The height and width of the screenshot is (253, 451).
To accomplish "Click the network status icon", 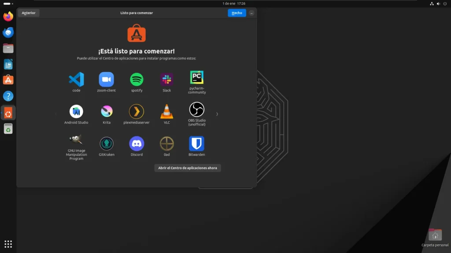I will pyautogui.click(x=432, y=4).
